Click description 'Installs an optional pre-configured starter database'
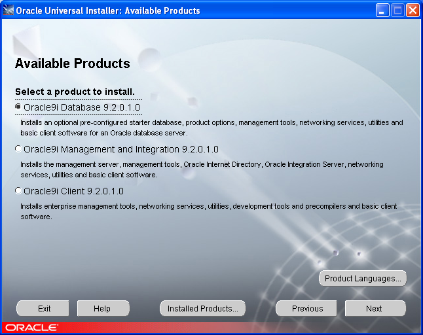 [211, 128]
